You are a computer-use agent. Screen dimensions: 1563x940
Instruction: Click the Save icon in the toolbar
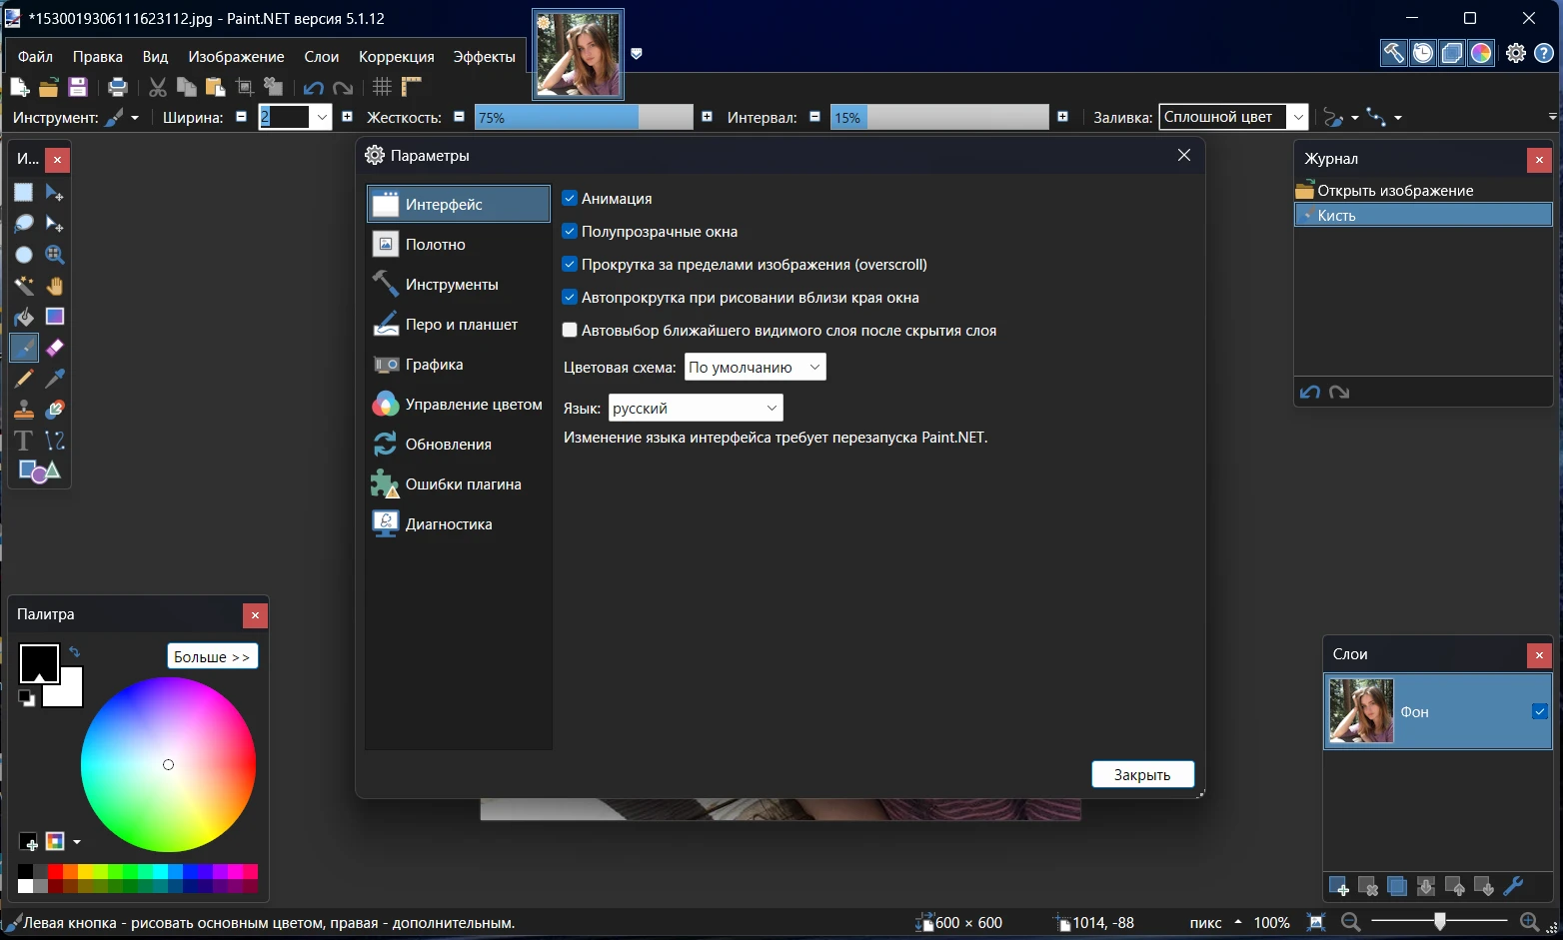[x=78, y=87]
